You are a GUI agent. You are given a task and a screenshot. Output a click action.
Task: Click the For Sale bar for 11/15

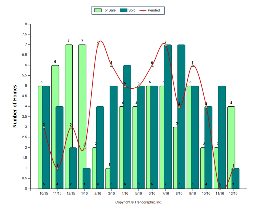(55, 127)
